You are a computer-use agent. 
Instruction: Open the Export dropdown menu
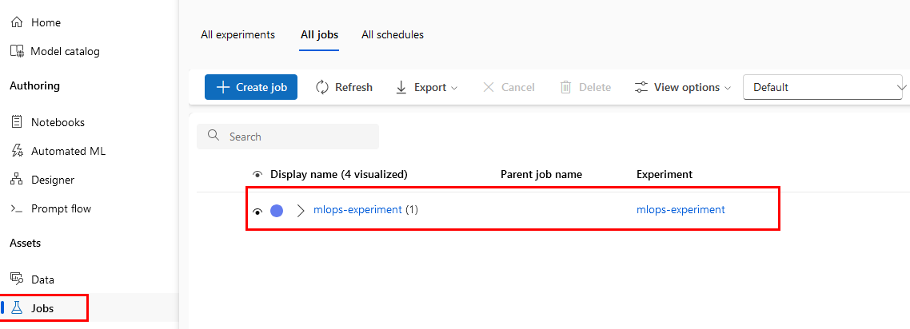426,87
